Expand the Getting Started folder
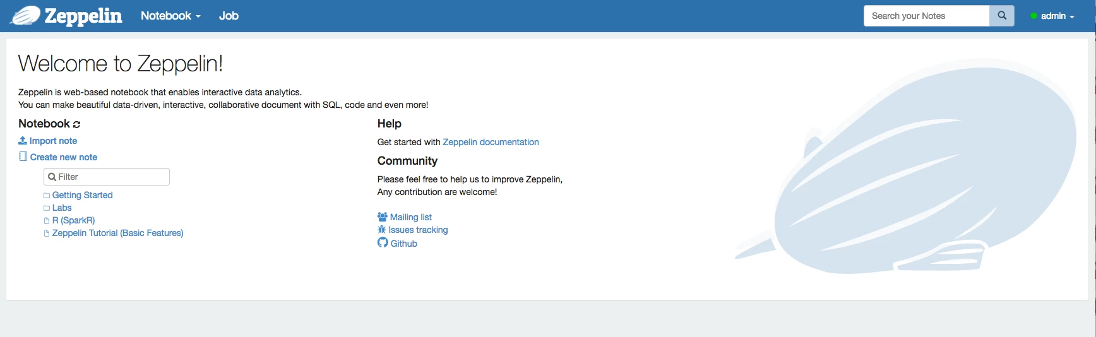The width and height of the screenshot is (1096, 337). (x=82, y=195)
